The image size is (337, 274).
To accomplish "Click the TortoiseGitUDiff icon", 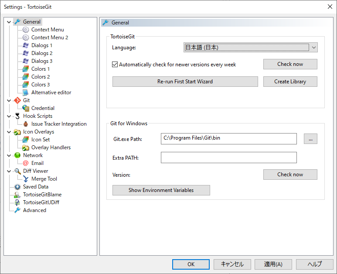I will coord(17,202).
